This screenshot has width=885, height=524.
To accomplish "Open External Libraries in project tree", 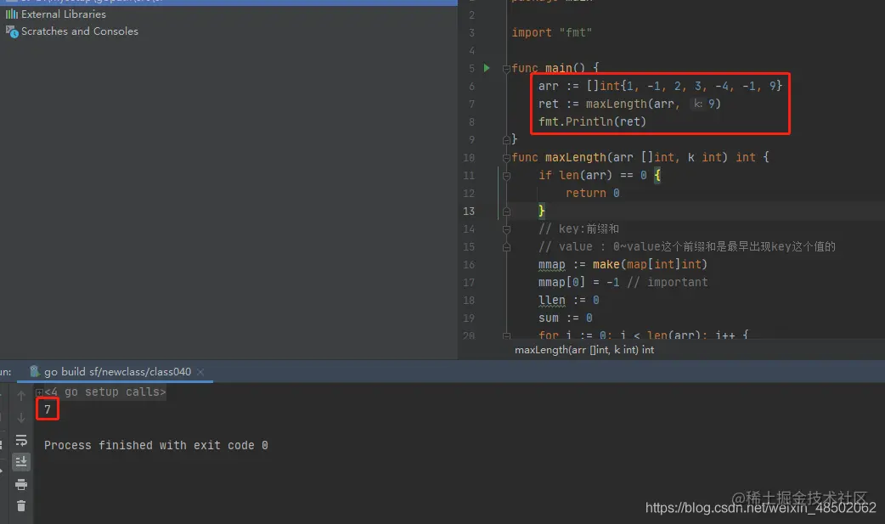I will 63,14.
